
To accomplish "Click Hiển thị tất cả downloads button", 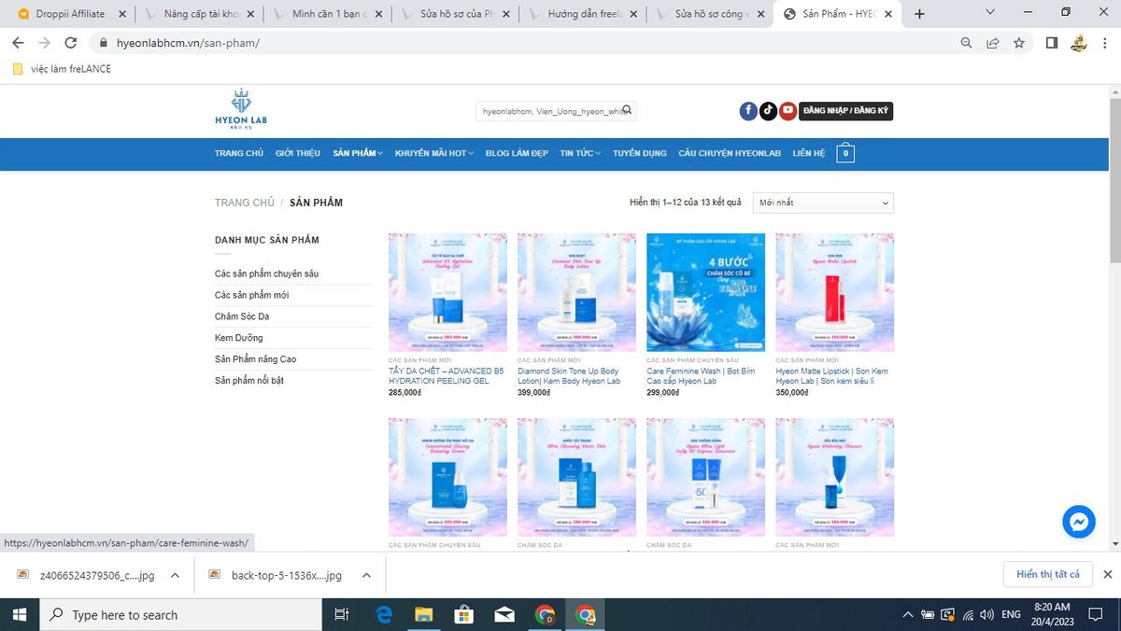I will click(1048, 574).
